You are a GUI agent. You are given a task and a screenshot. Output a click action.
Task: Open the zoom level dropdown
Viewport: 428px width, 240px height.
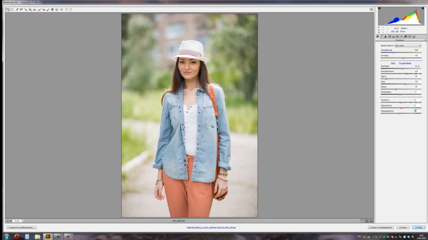click(x=24, y=221)
